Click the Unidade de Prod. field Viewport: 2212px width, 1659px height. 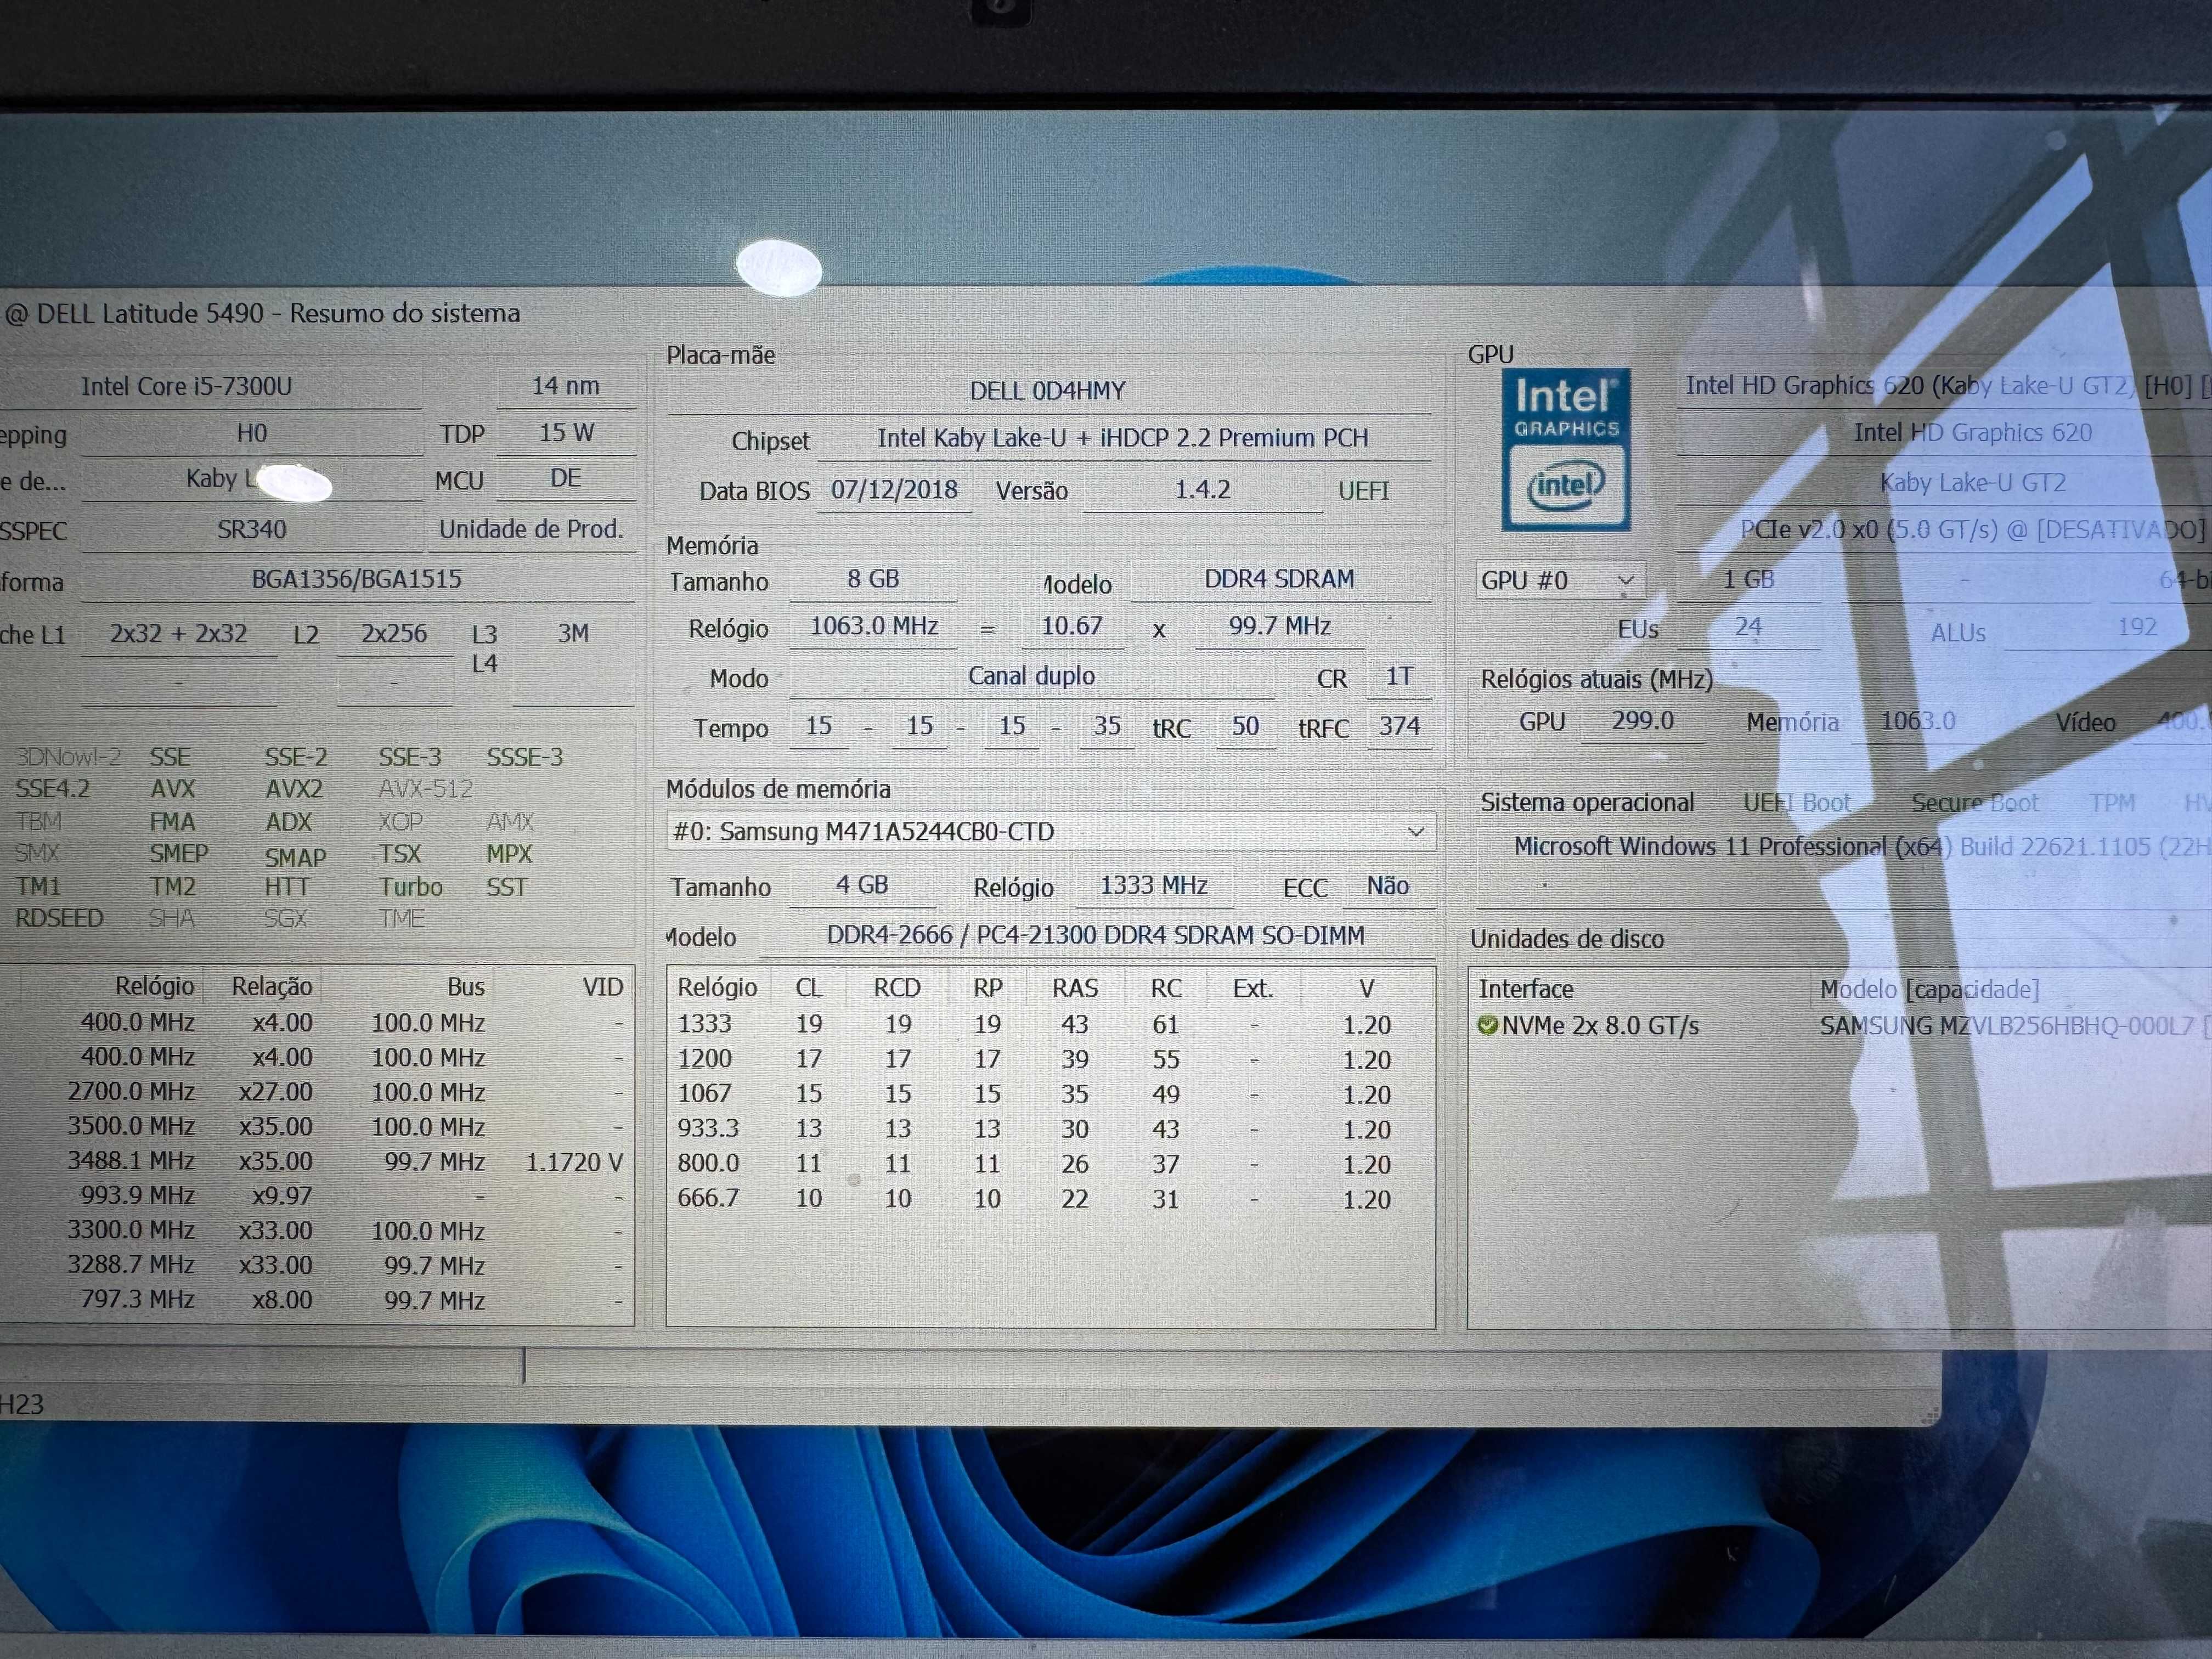[x=531, y=529]
